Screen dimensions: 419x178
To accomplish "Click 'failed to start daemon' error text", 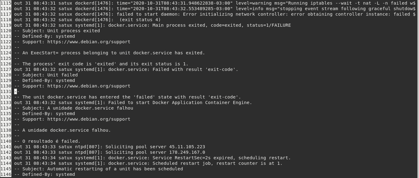I will [147, 14].
